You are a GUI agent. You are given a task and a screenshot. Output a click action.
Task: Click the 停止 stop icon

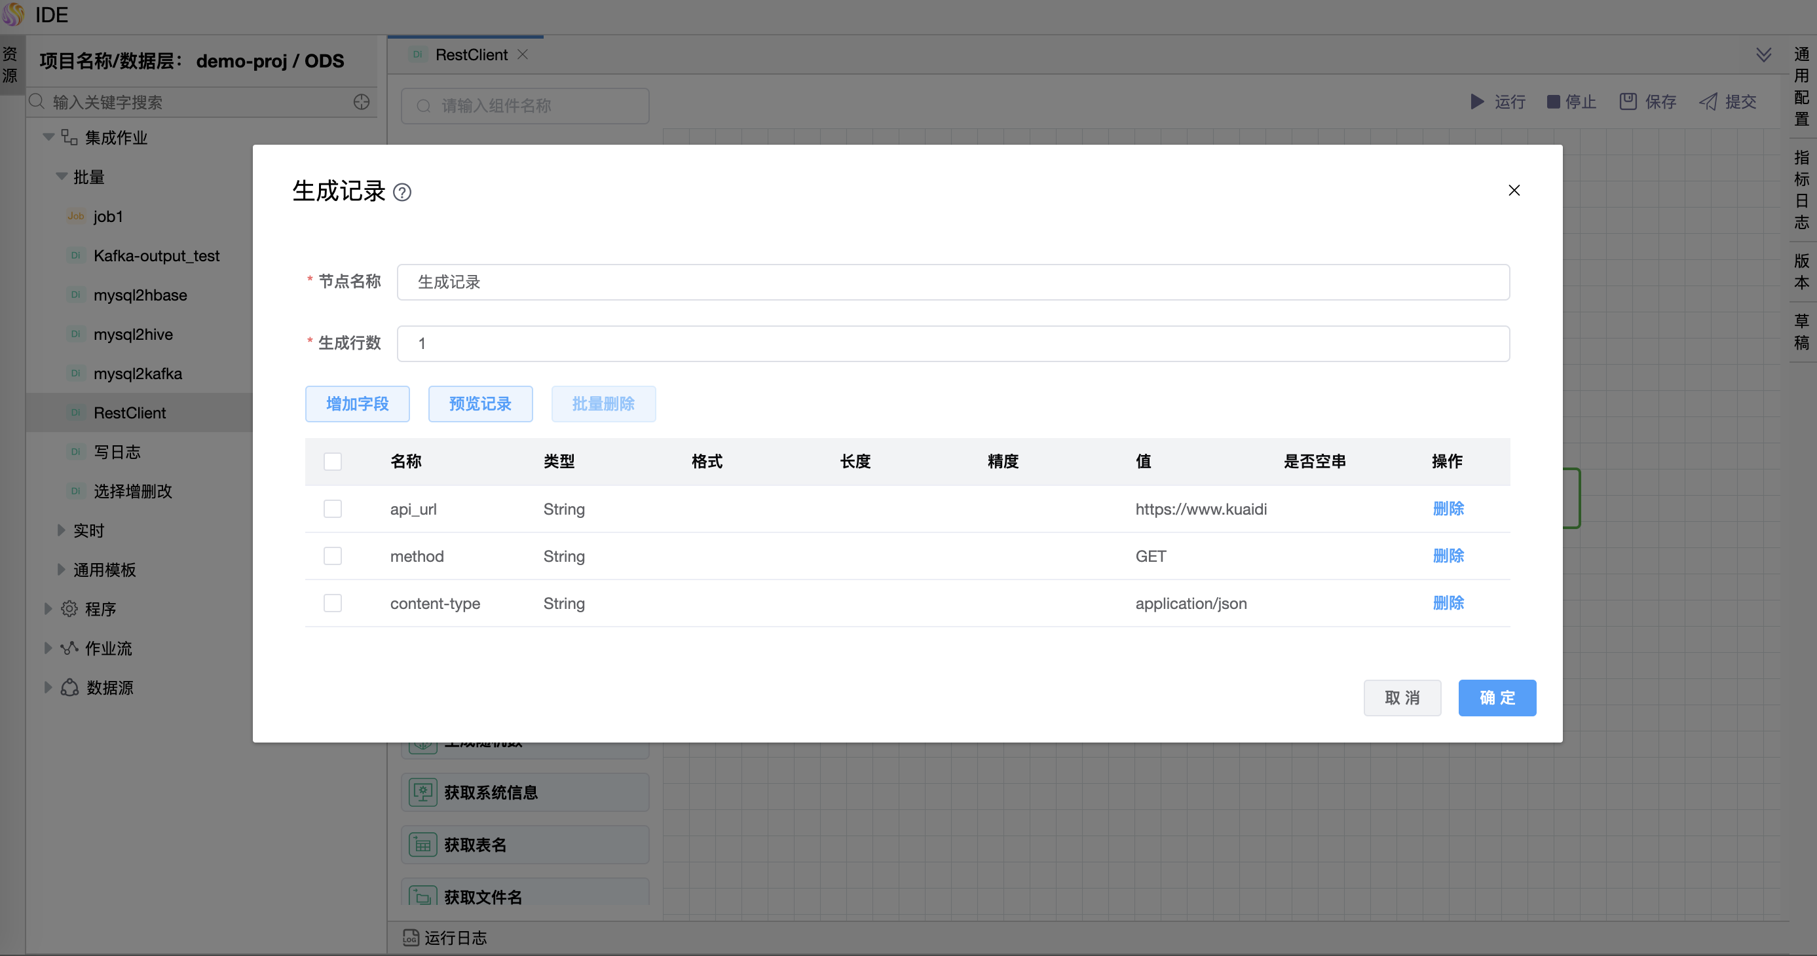point(1552,102)
